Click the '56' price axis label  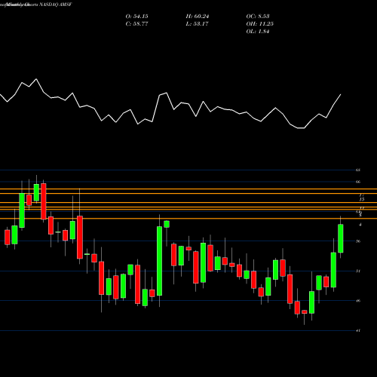point(358,241)
